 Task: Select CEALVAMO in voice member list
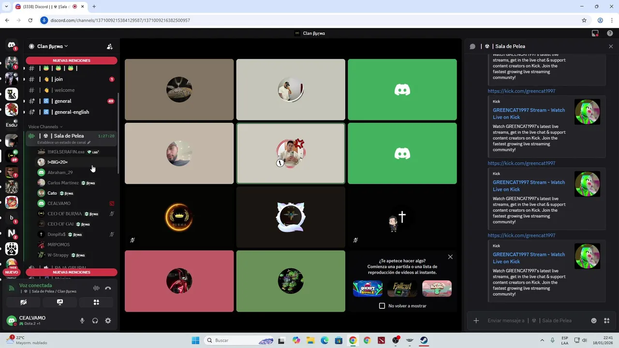(59, 203)
